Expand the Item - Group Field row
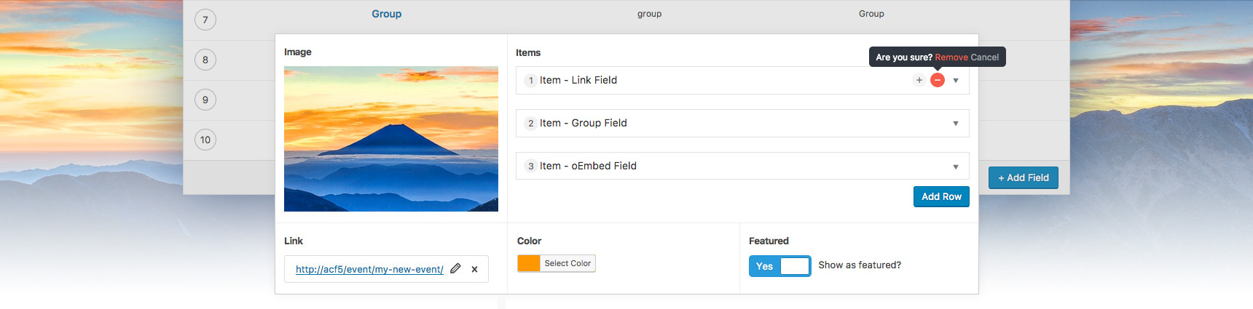The height and width of the screenshot is (309, 1253). 956,124
